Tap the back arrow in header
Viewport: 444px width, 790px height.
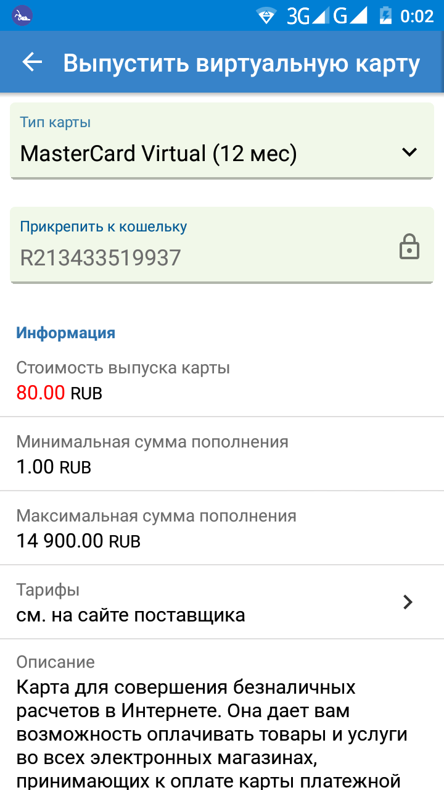pyautogui.click(x=32, y=62)
